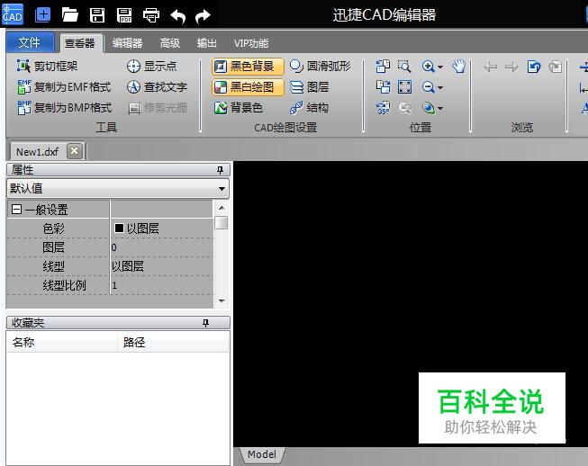588x466 pixels.
Task: Click the zoom window magnifier icon
Action: pos(404,67)
